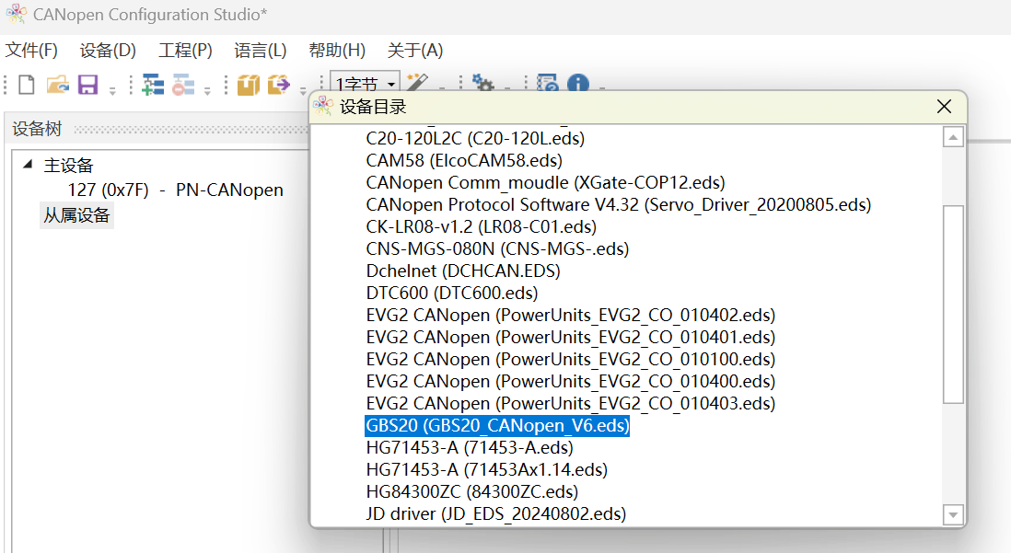Open the 语言(L) menu
Viewport: 1011px width, 553px height.
pyautogui.click(x=260, y=51)
